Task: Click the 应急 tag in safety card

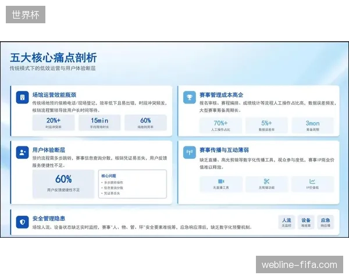Action: click(x=325, y=222)
